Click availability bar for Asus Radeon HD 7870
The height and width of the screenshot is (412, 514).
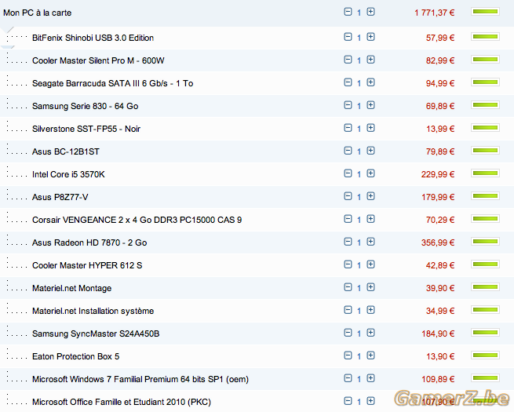point(485,242)
